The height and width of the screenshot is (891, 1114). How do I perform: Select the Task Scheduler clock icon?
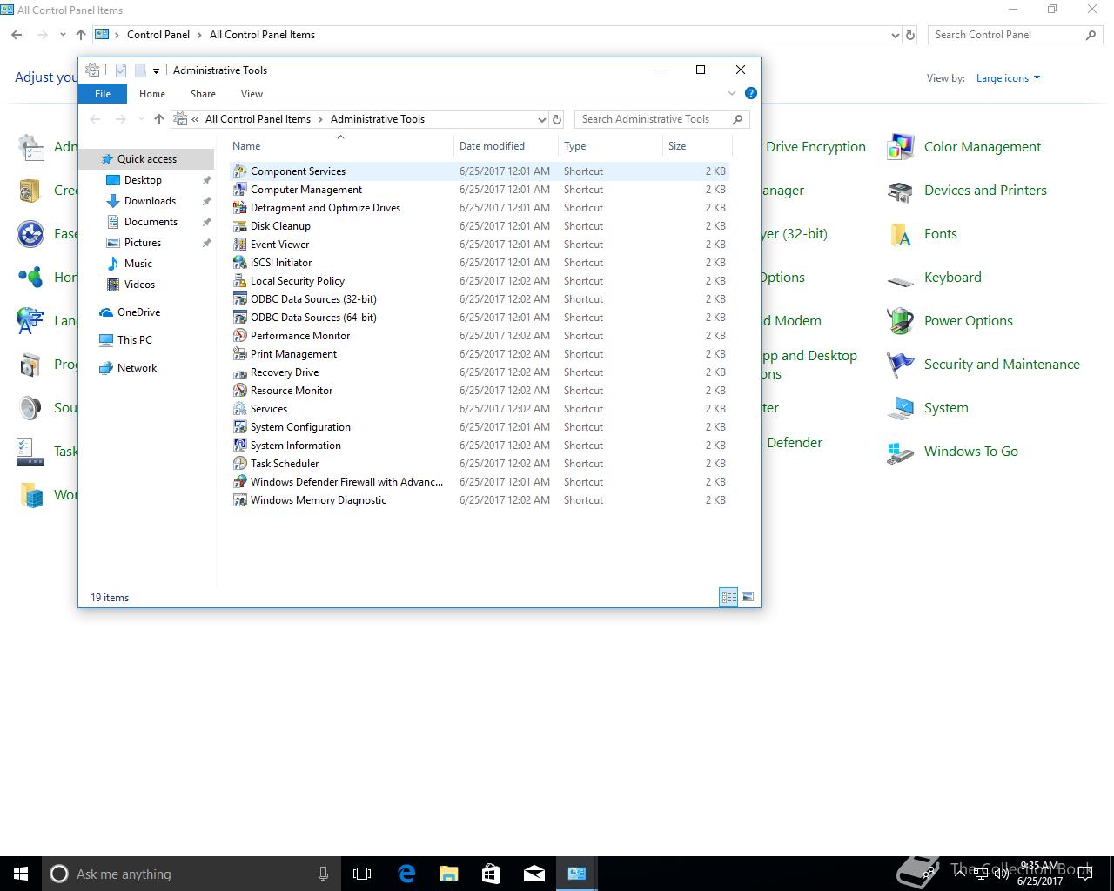tap(240, 464)
